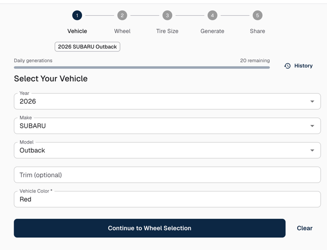The width and height of the screenshot is (327, 250).
Task: Click the daily generations progress bar
Action: 142,67
